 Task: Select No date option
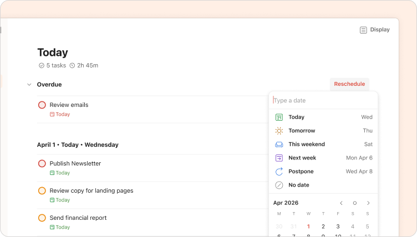(323, 185)
